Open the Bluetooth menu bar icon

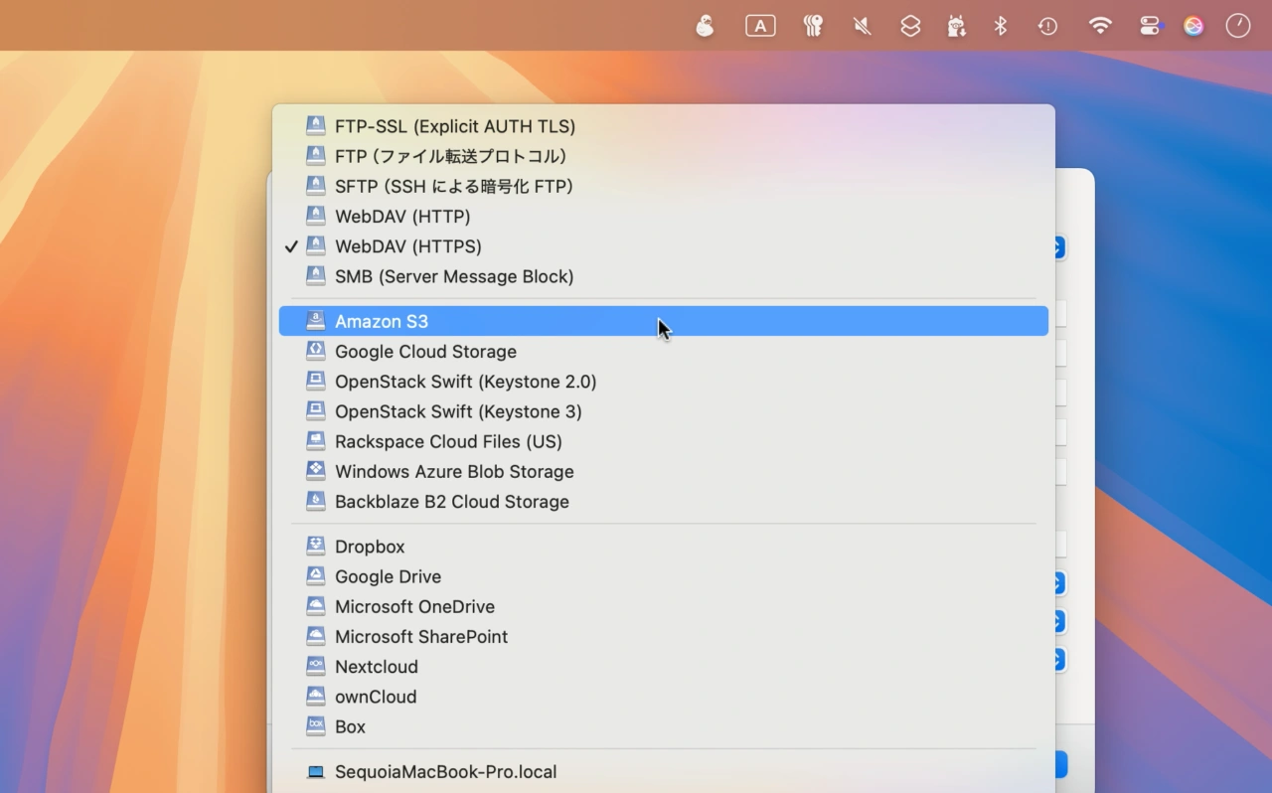(1001, 27)
